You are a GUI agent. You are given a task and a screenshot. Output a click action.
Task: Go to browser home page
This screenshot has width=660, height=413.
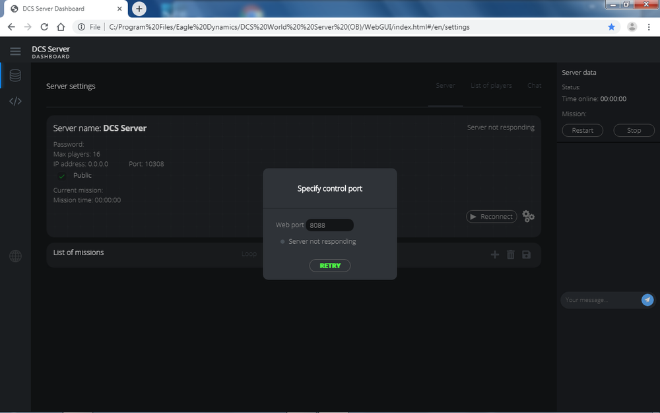click(x=61, y=27)
